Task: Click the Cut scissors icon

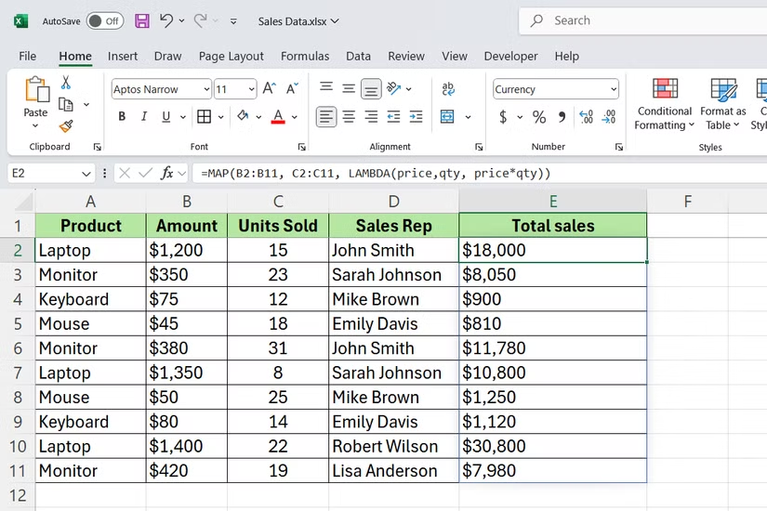Action: coord(66,83)
